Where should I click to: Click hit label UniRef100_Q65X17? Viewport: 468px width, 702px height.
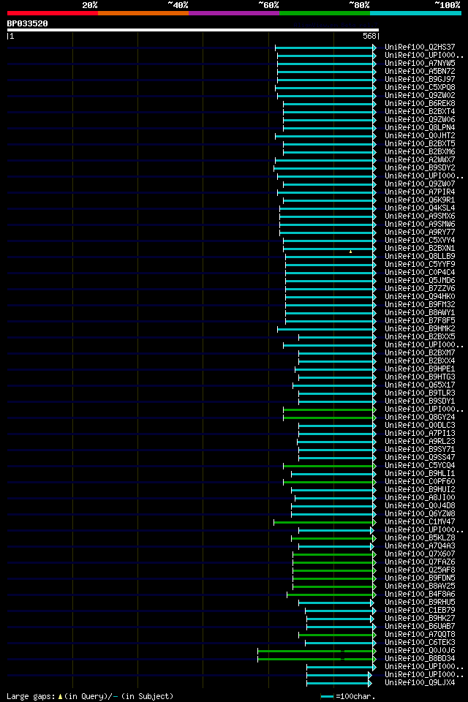pos(420,385)
